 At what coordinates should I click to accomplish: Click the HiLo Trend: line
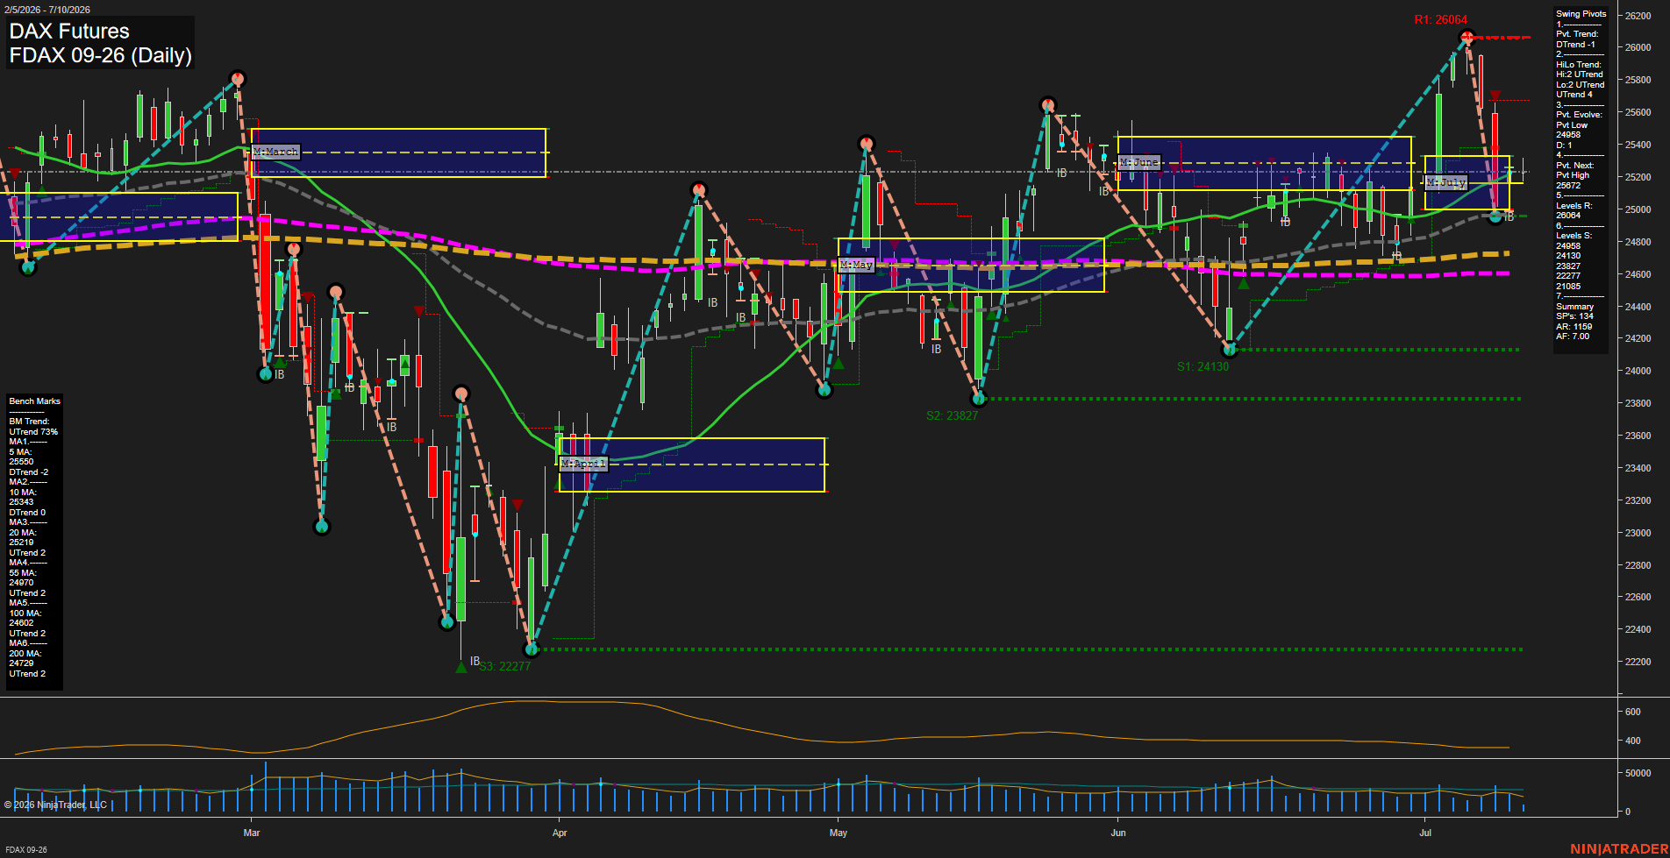[x=1579, y=65]
